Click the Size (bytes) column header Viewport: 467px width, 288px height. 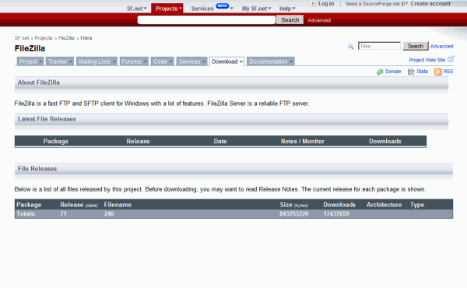(294, 205)
